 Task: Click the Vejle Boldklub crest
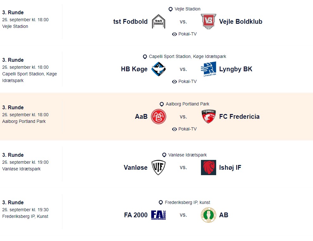[x=208, y=21]
